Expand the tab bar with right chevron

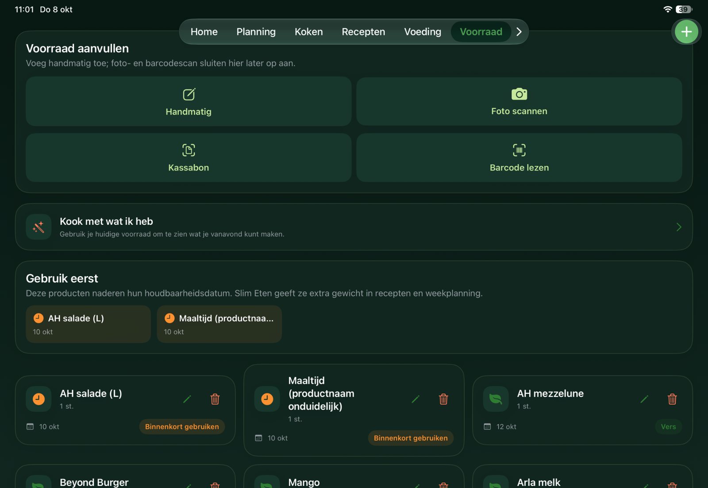point(519,32)
